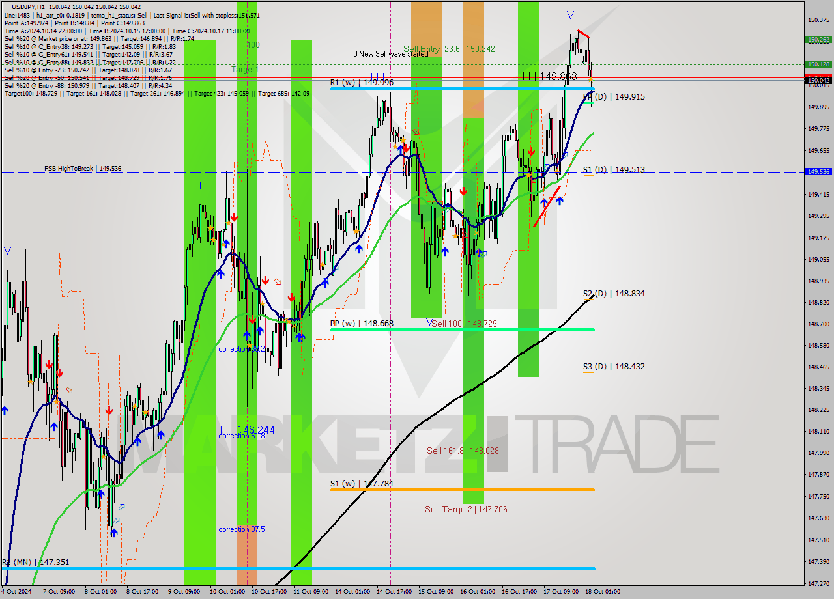Select the 'Sell 161.8 | 148.028' label
This screenshot has height=599, width=834.
(x=463, y=451)
